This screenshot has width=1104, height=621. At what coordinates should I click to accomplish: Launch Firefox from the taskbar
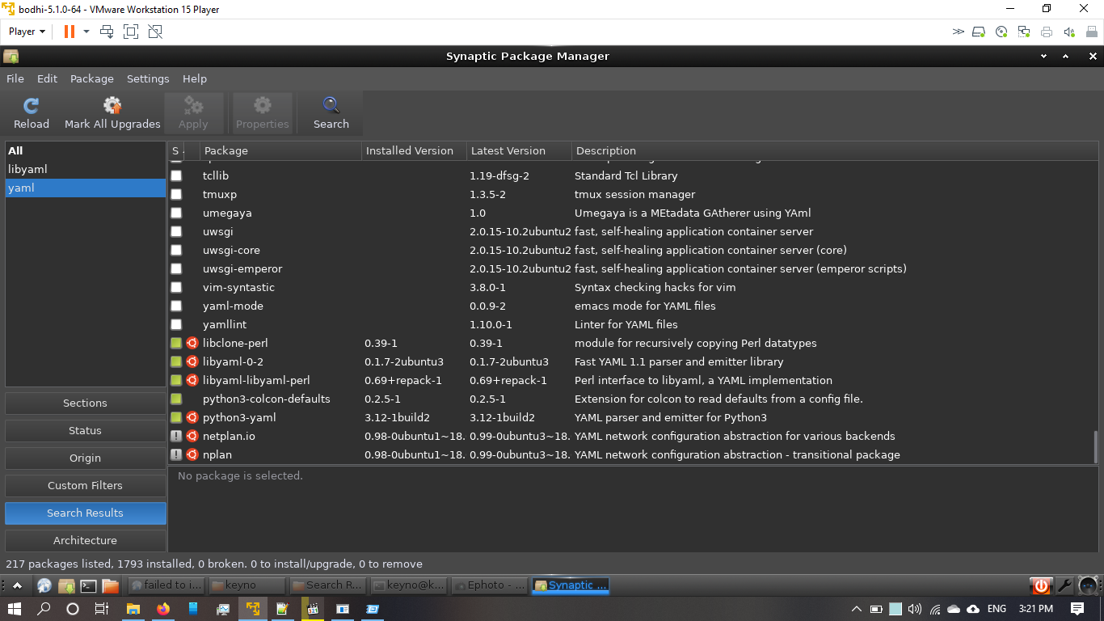pyautogui.click(x=162, y=608)
